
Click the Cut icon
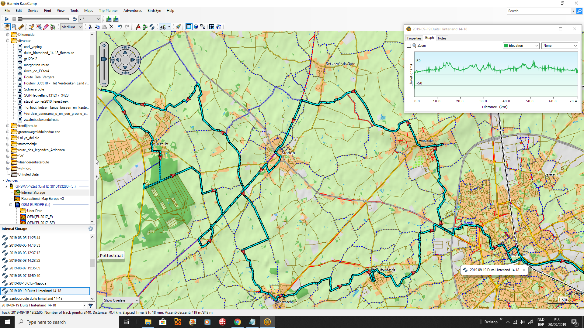(x=90, y=27)
